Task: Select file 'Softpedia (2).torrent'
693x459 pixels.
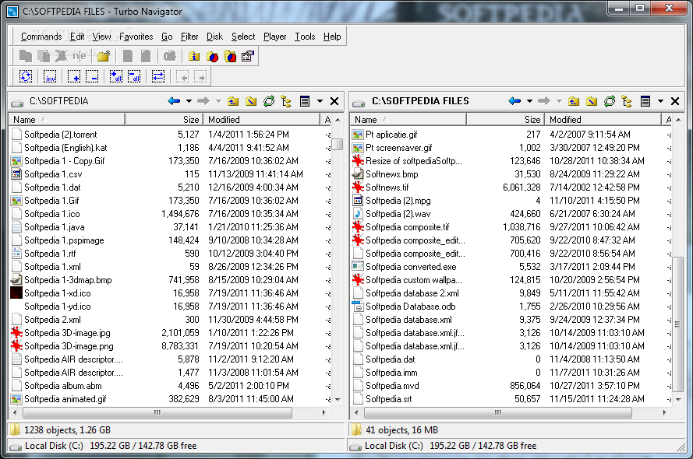Action: [x=61, y=135]
